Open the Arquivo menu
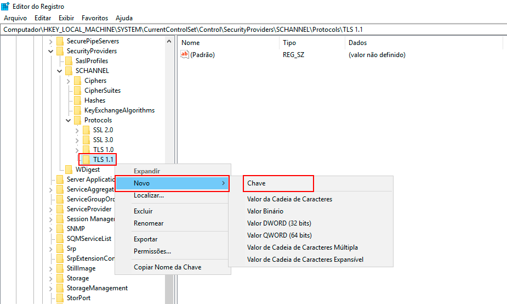 click(x=15, y=18)
